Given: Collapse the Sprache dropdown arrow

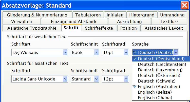Looking at the screenshot, I should 176,52.
